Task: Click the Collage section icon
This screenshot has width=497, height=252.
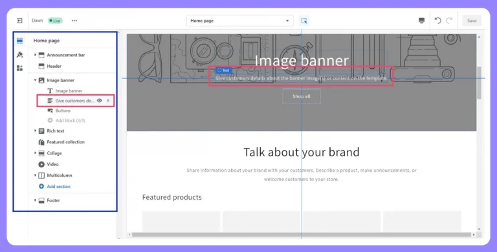Action: click(x=41, y=153)
